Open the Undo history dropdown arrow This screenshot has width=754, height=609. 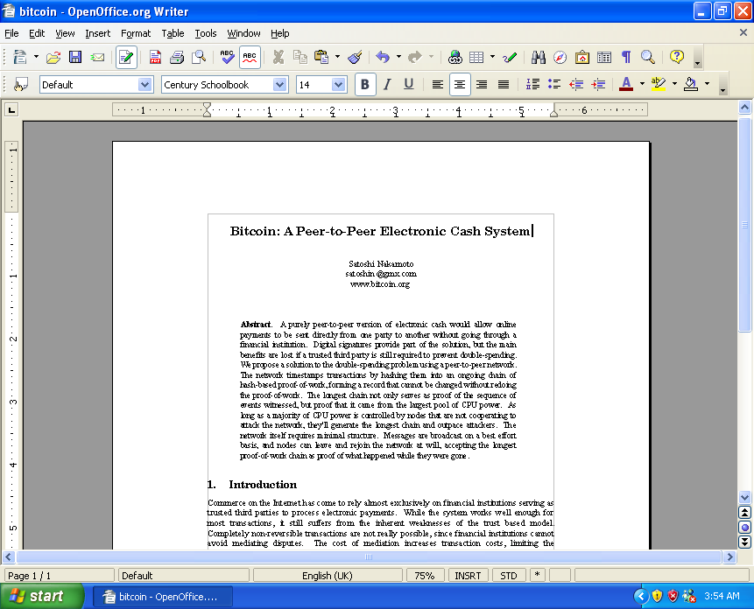(x=398, y=57)
